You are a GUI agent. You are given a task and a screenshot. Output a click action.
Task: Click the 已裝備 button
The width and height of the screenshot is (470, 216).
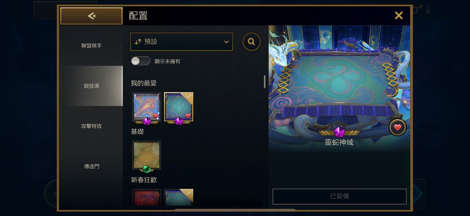tap(340, 196)
